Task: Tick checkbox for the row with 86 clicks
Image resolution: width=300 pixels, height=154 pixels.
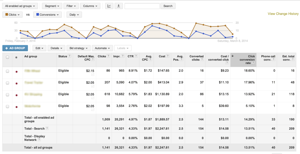Action: [8, 71]
